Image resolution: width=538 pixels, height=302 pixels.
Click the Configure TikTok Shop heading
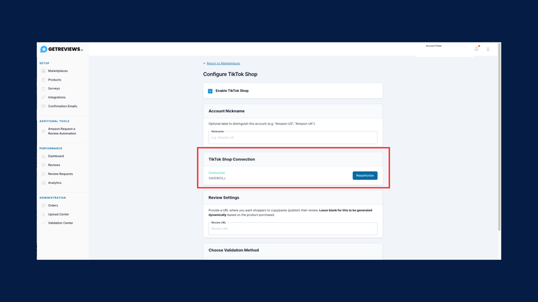230,74
